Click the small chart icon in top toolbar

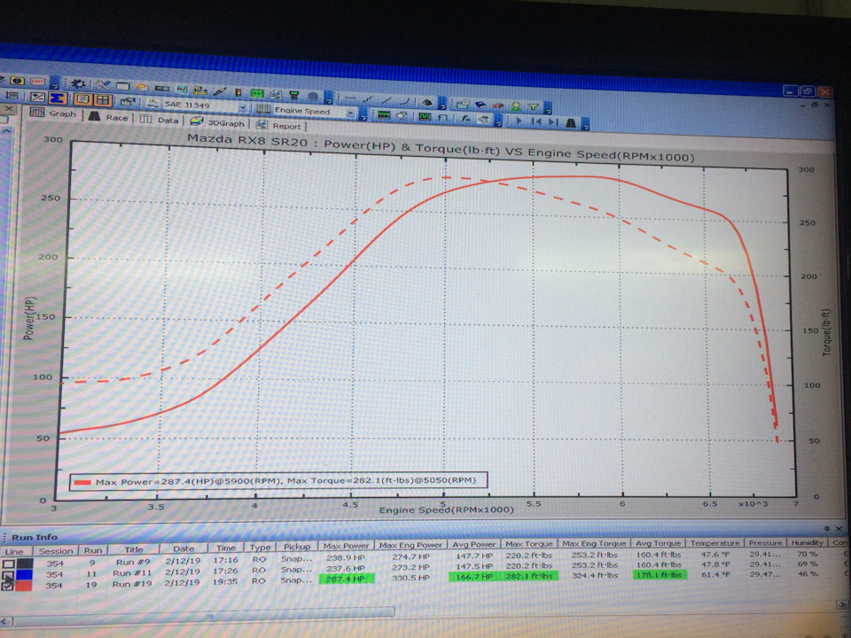[183, 89]
